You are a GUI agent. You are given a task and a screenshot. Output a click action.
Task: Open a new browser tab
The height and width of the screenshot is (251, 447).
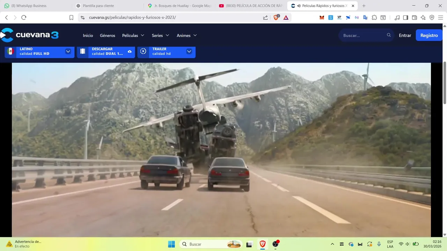[x=364, y=6]
